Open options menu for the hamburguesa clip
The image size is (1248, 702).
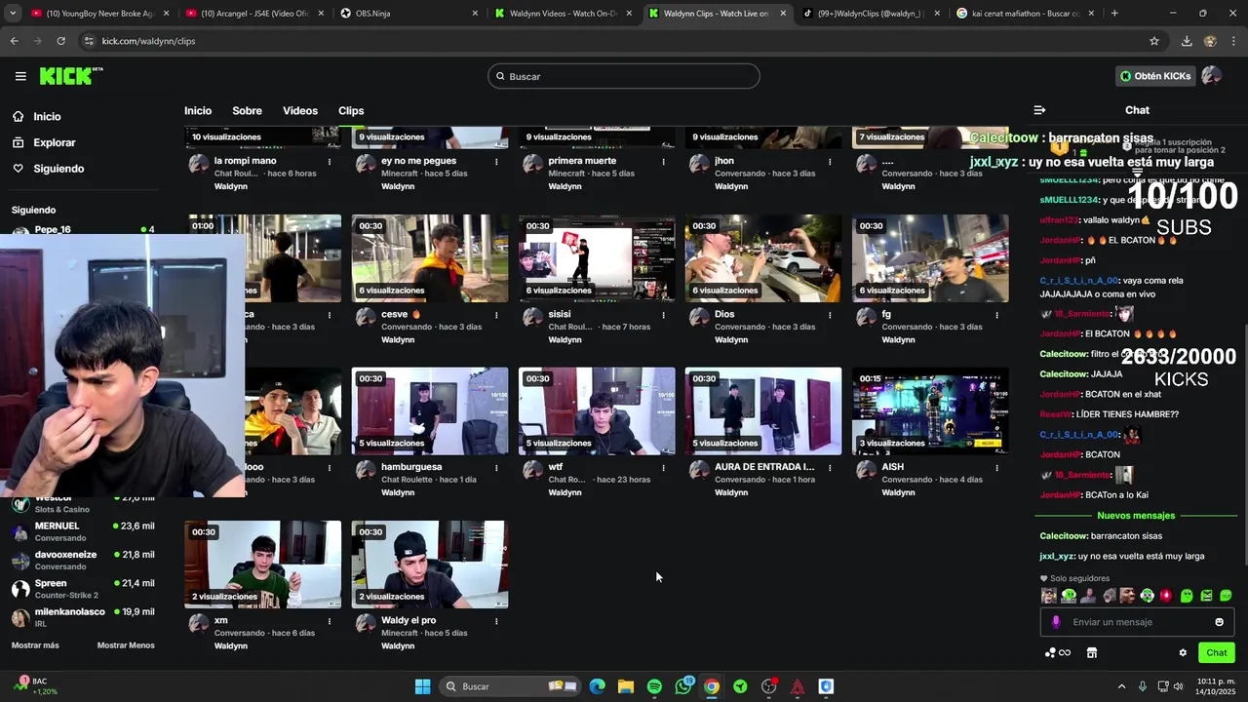(496, 468)
